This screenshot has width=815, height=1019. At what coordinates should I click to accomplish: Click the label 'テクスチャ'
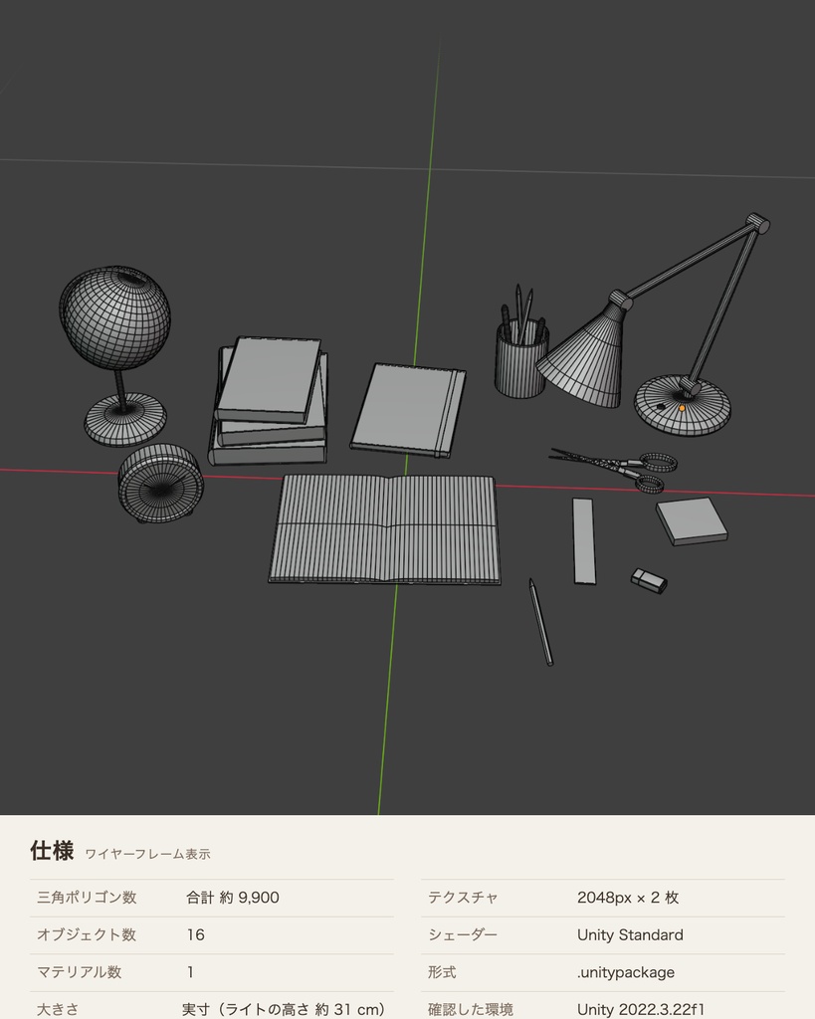click(463, 898)
